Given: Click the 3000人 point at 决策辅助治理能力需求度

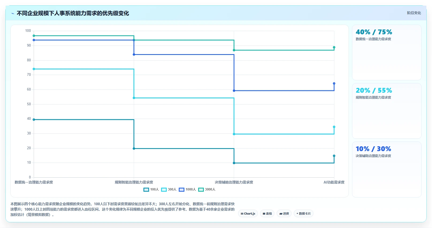Looking at the screenshot, I should [234, 50].
